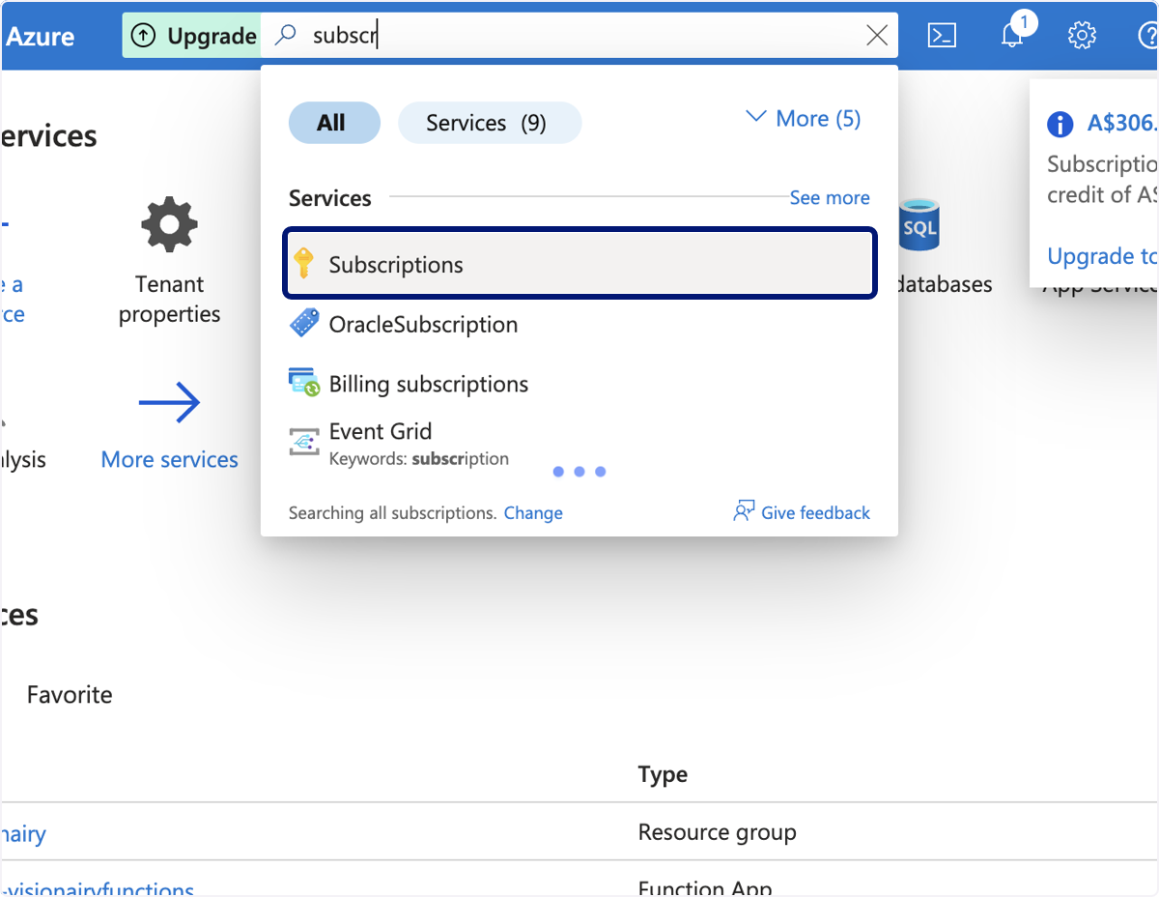1159x897 pixels.
Task: Open the Billing subscriptions result
Action: 579,384
